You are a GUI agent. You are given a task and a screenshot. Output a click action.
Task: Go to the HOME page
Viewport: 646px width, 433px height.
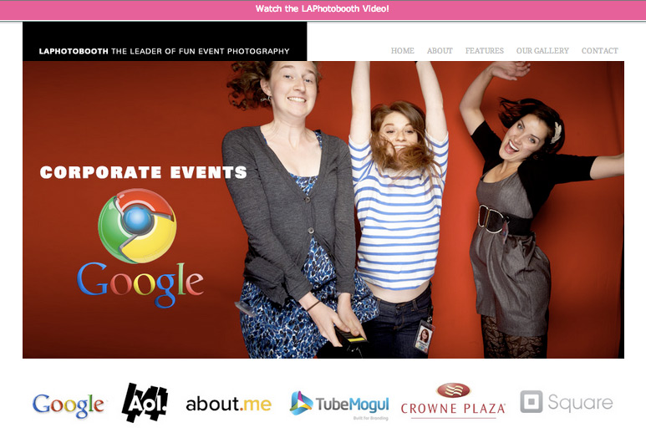click(403, 51)
